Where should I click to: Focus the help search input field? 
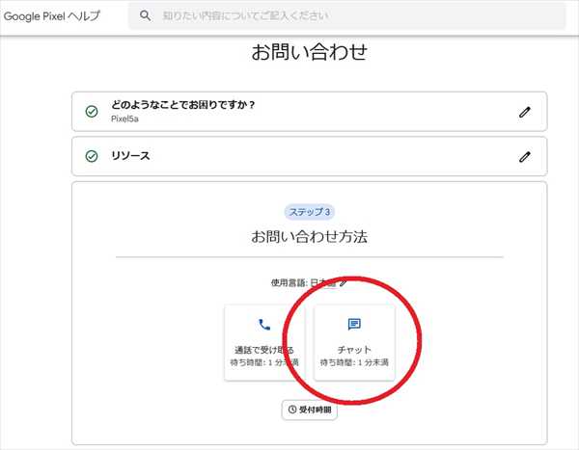click(346, 15)
